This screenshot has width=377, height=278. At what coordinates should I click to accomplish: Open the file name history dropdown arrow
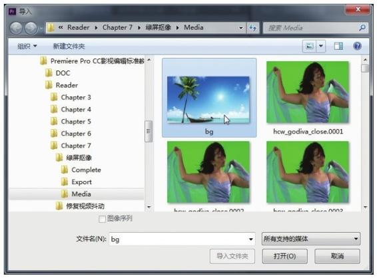pyautogui.click(x=250, y=239)
